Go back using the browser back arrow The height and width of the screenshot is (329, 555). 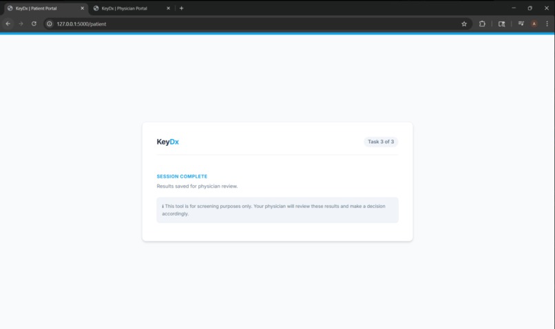coord(8,23)
